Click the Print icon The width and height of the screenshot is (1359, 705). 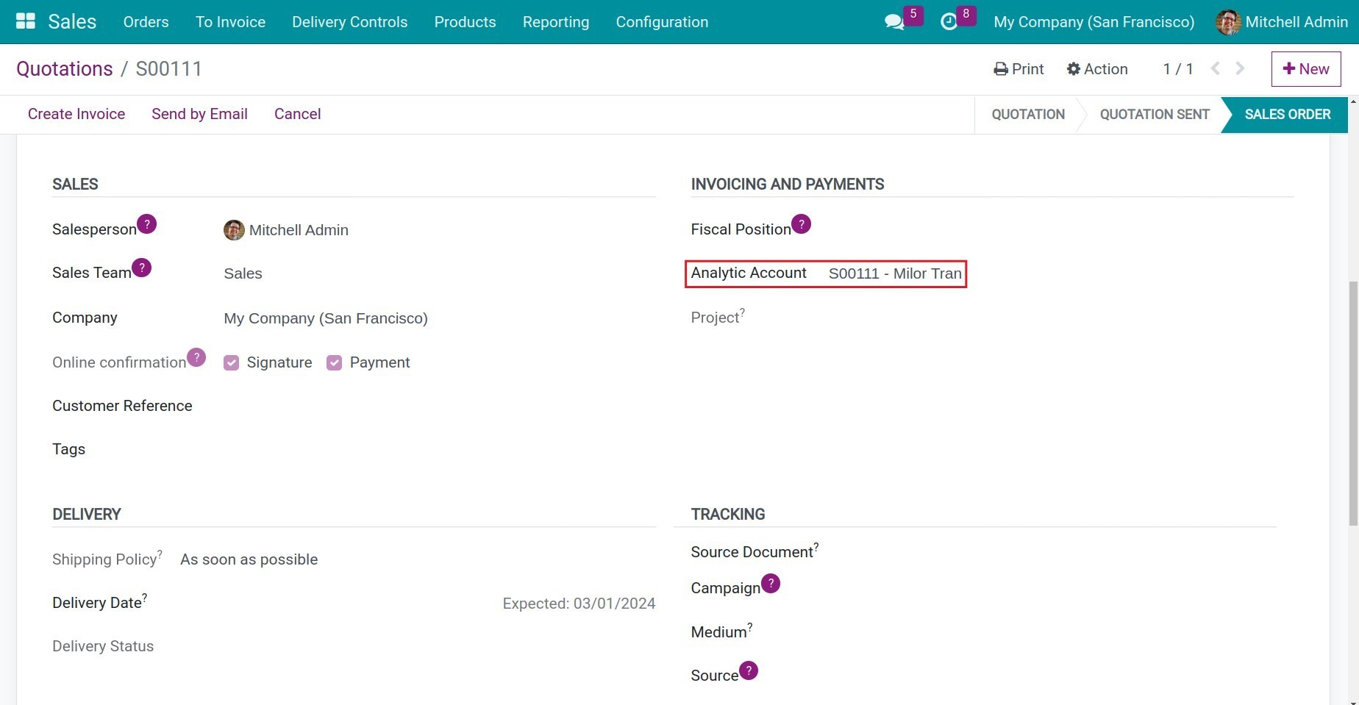tap(1001, 68)
